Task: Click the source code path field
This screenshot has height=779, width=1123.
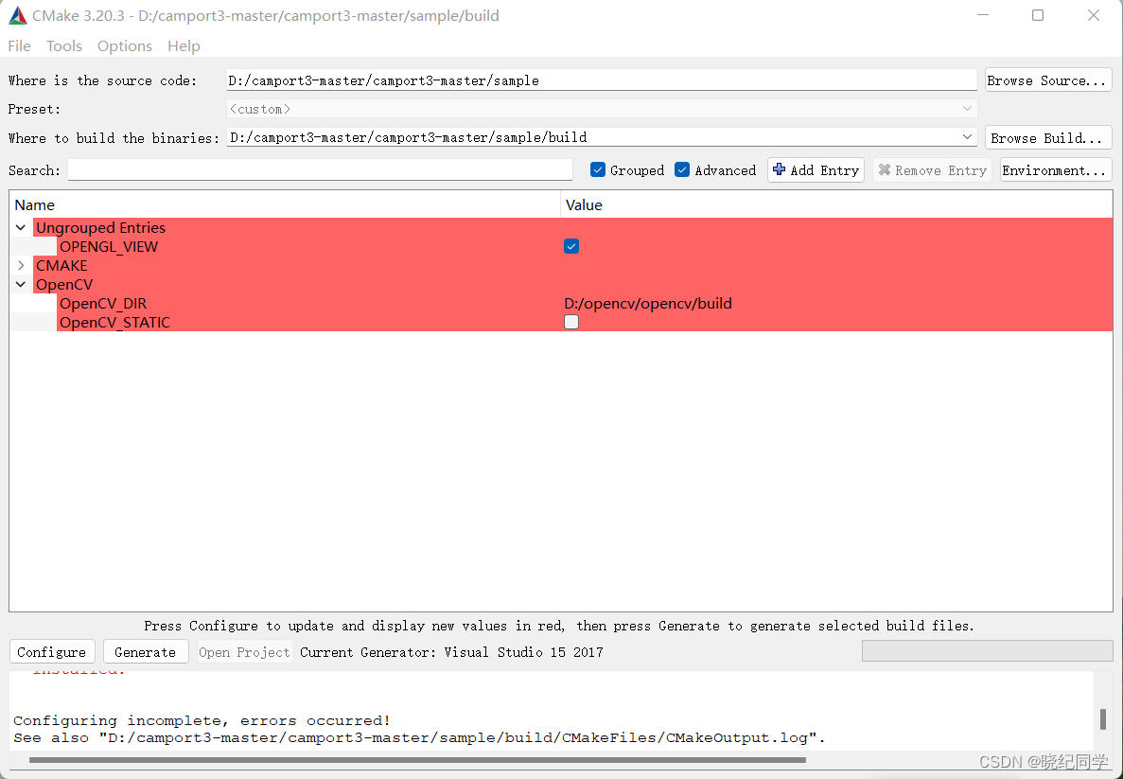Action: [602, 80]
